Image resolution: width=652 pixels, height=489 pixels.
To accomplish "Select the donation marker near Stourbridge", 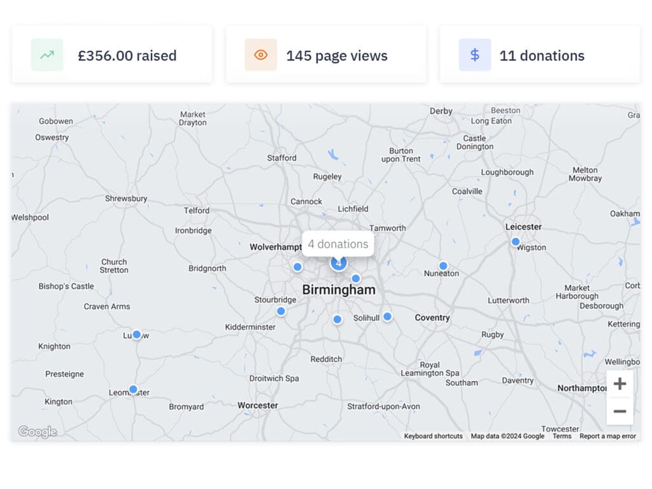I will coord(281,311).
